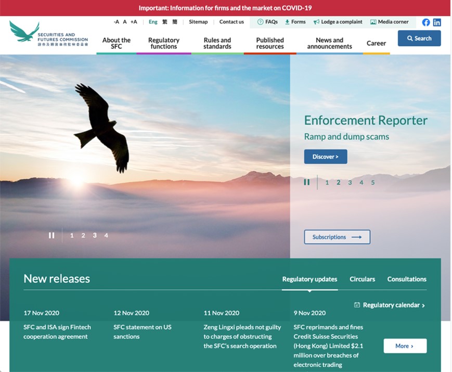This screenshot has height=372, width=452.
Task: Click the blue Search button
Action: pyautogui.click(x=419, y=38)
